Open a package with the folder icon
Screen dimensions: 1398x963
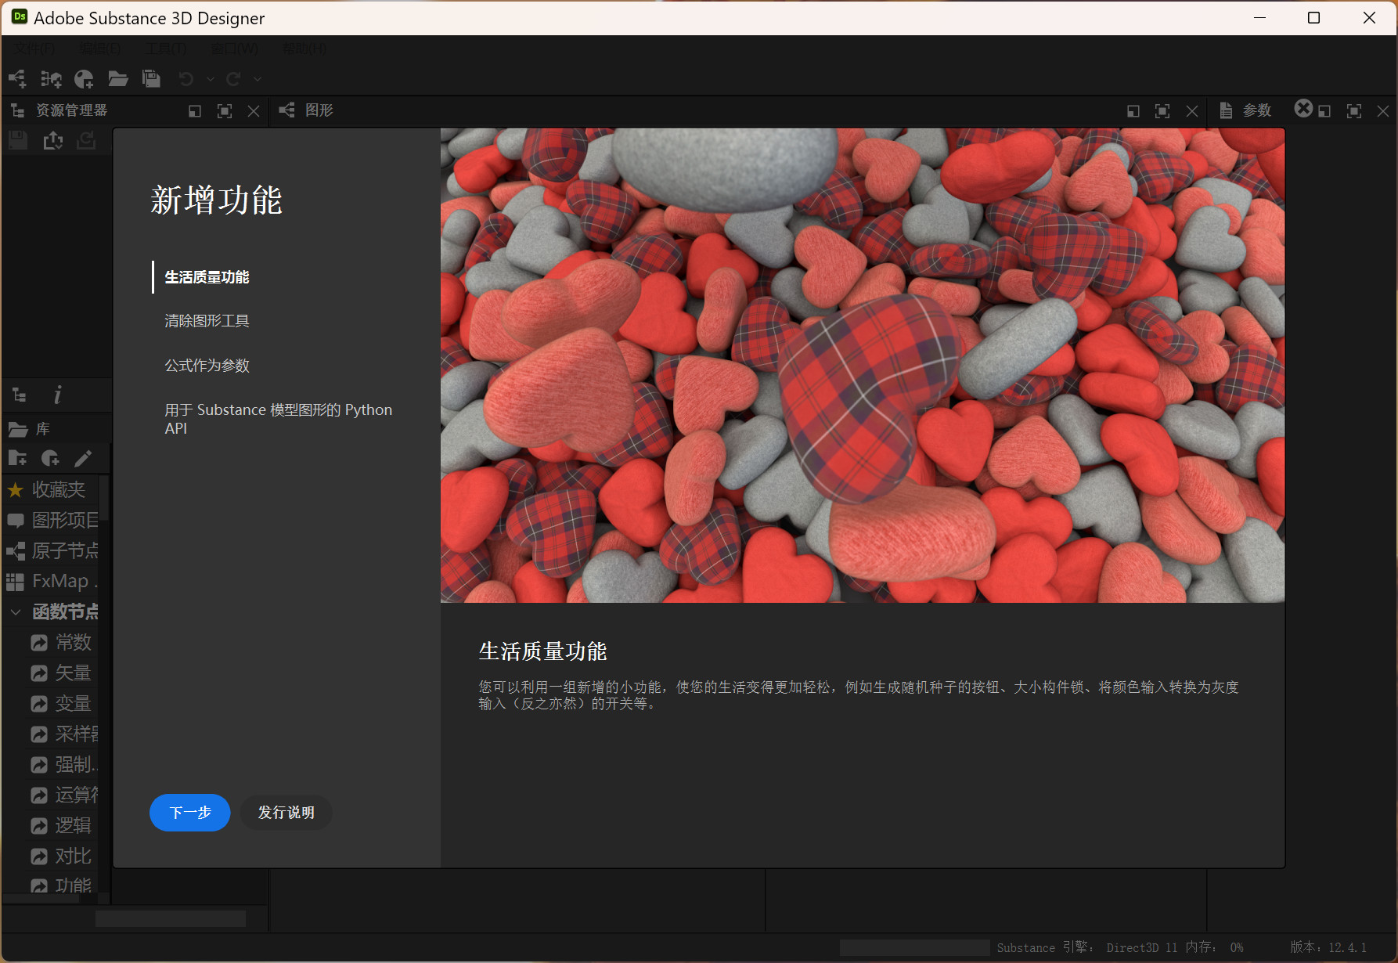click(117, 79)
